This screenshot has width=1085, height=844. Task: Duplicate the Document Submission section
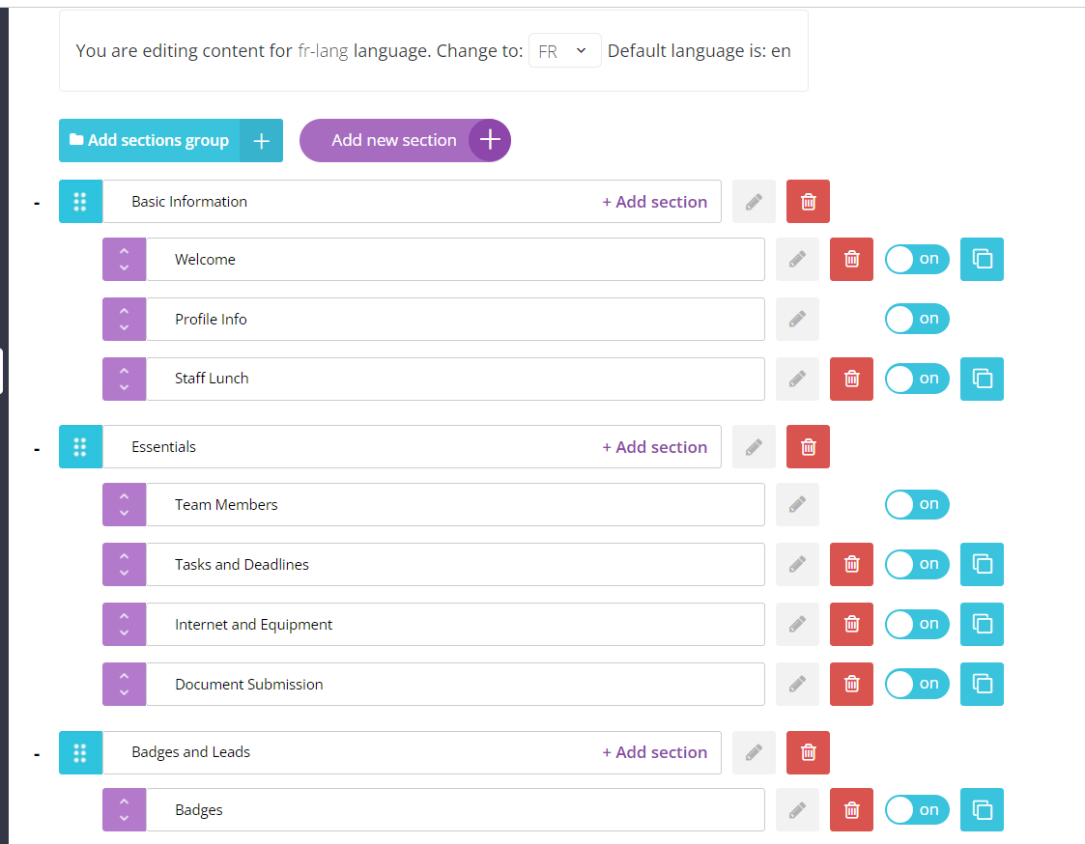[x=982, y=685]
